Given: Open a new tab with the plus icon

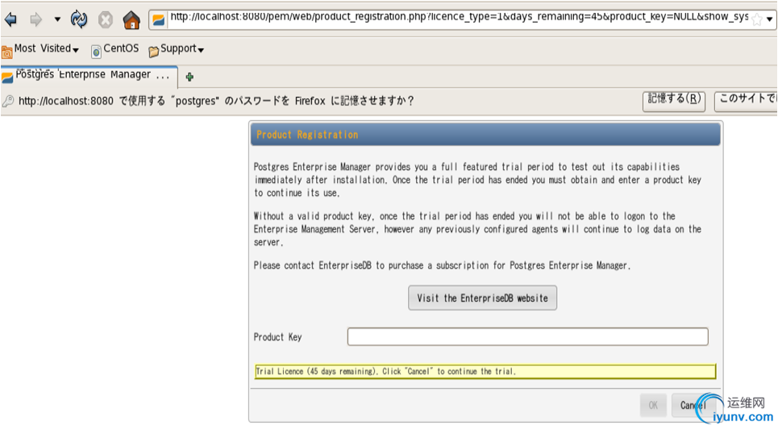Looking at the screenshot, I should click(x=189, y=77).
